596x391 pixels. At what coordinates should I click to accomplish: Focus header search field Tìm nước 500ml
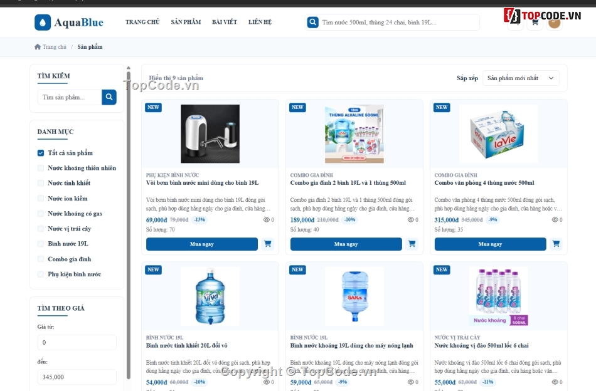[399, 23]
